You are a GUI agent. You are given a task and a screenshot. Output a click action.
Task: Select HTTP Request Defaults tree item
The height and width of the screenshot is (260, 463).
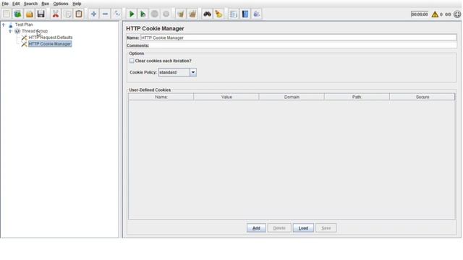(51, 38)
